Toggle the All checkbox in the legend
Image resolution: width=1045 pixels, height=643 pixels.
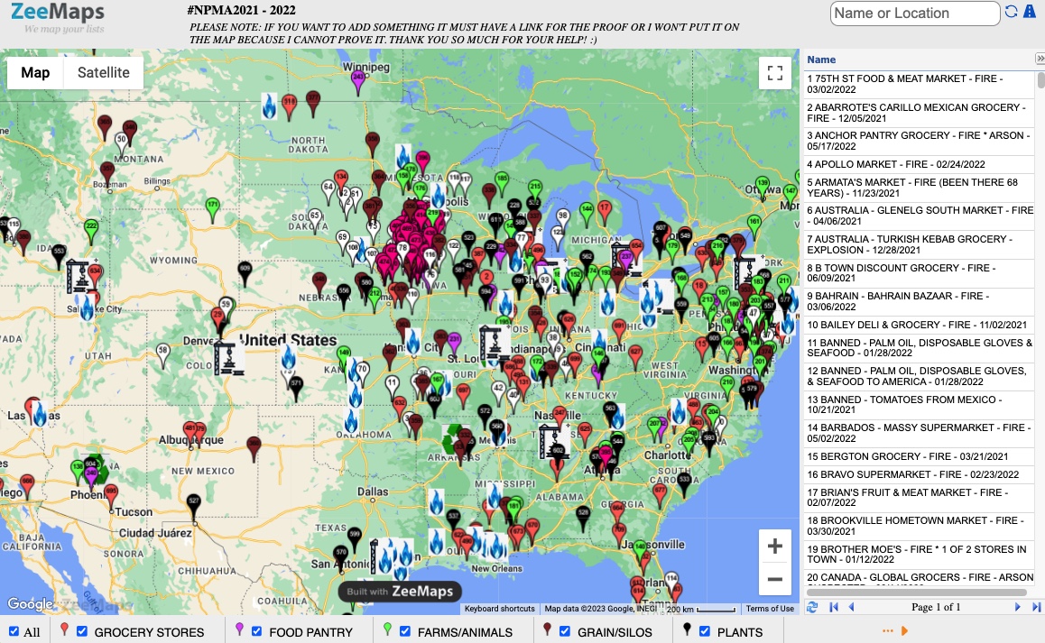coord(14,631)
